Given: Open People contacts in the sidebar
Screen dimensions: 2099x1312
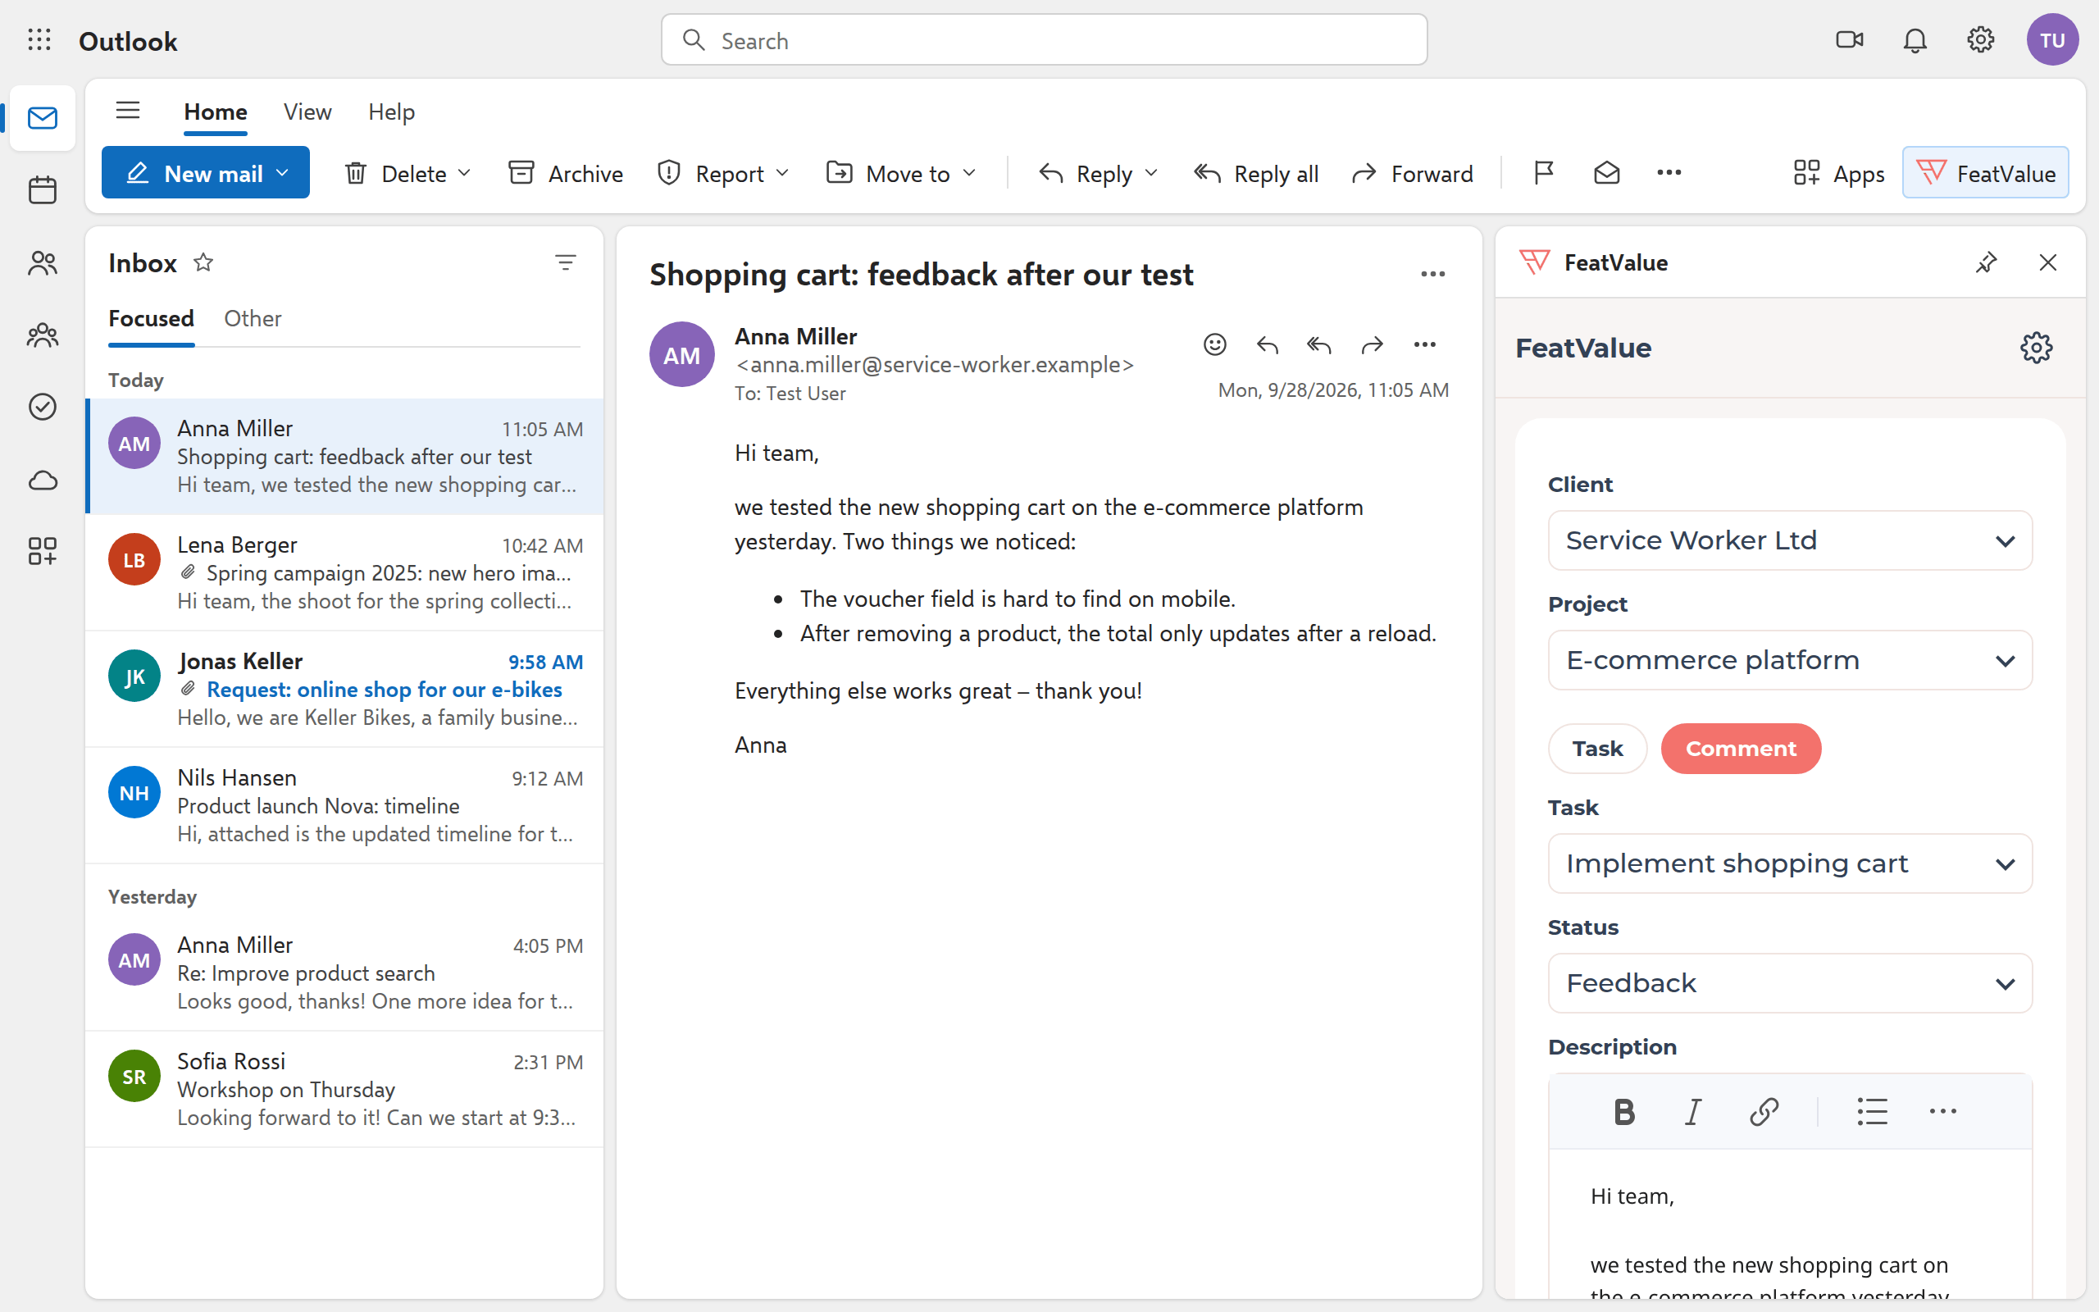Looking at the screenshot, I should point(42,263).
